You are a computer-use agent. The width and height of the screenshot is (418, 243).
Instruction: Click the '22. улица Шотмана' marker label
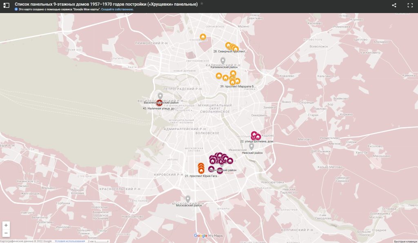256,141
